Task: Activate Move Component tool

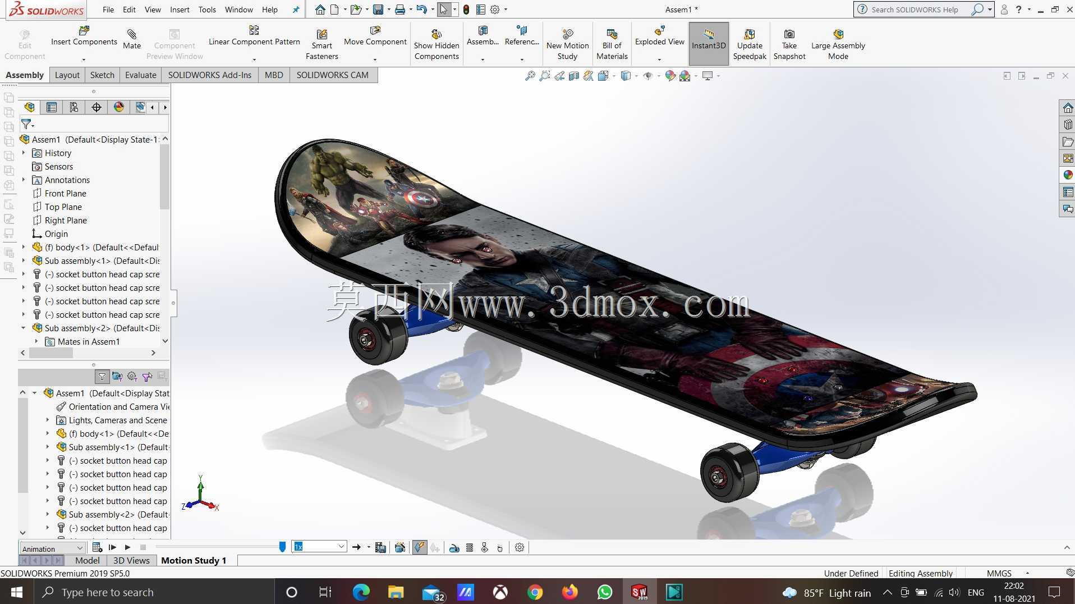Action: (375, 35)
